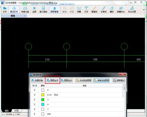Image resolution: width=147 pixels, height=117 pixels.
Task: Open the 最近打开 recent files list
Action: (x=14, y=10)
